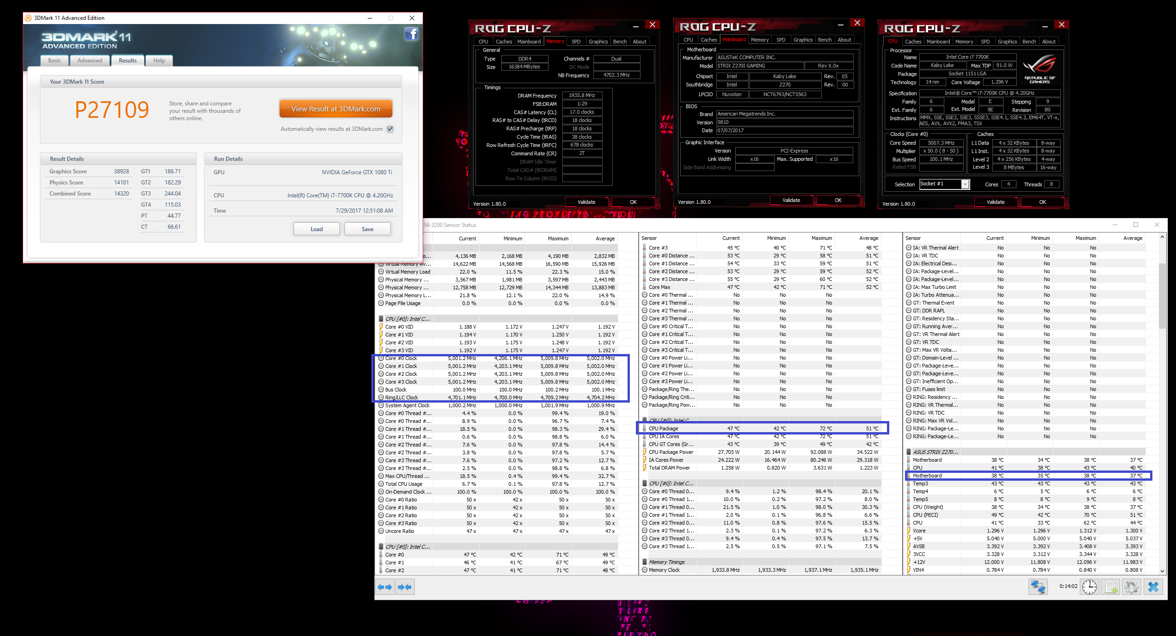This screenshot has width=1176, height=636.
Task: Click the scroll down arrow in HWiNFO sensor panel
Action: [x=1162, y=570]
